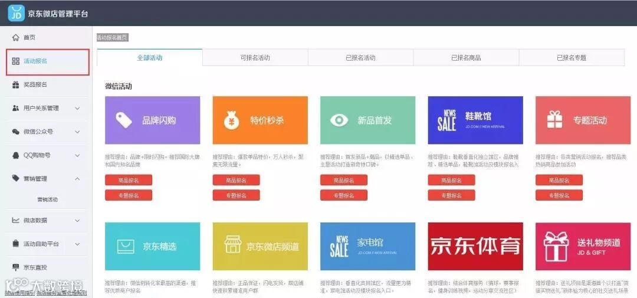The height and width of the screenshot is (298, 637).
Task: Click the JD logo icon in header
Action: click(17, 13)
